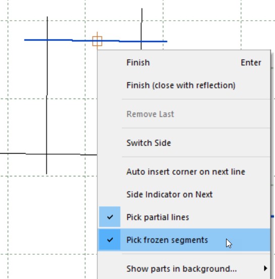Click the checkmark icon beside Pick frozen segments
This screenshot has height=279, width=275.
point(110,240)
